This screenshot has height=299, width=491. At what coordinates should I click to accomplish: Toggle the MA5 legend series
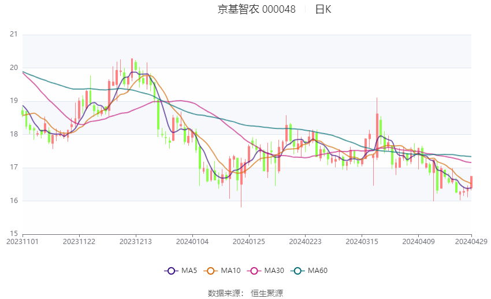click(181, 271)
